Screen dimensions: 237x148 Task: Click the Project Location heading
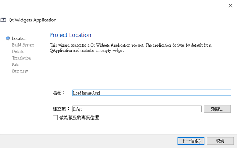[x=70, y=35]
